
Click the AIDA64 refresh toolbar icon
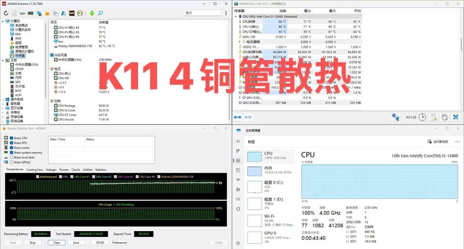click(x=6, y=14)
